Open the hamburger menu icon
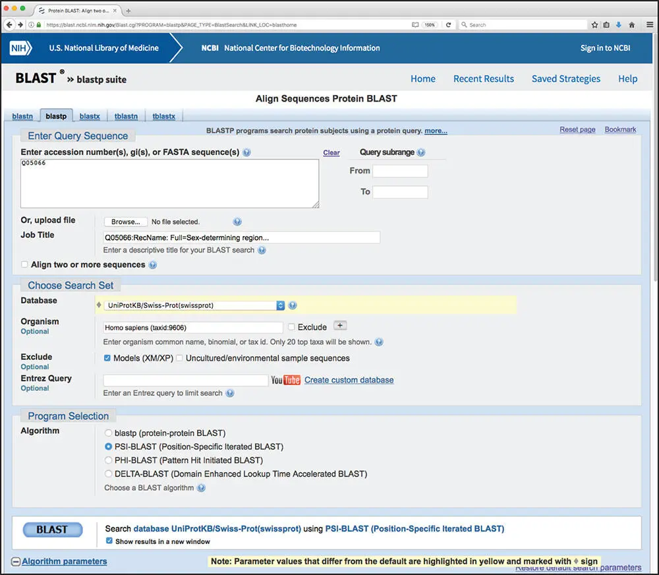Image resolution: width=659 pixels, height=575 pixels. click(x=650, y=25)
